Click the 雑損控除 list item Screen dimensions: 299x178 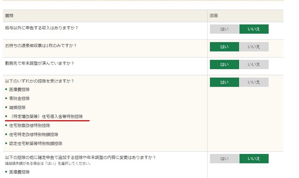(x=17, y=108)
